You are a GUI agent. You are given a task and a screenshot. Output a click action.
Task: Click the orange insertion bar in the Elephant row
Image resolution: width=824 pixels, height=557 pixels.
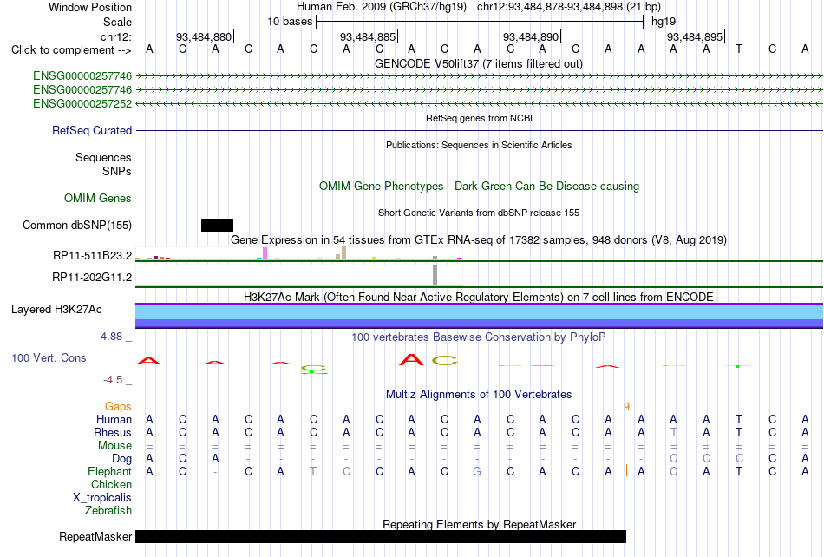tap(626, 470)
